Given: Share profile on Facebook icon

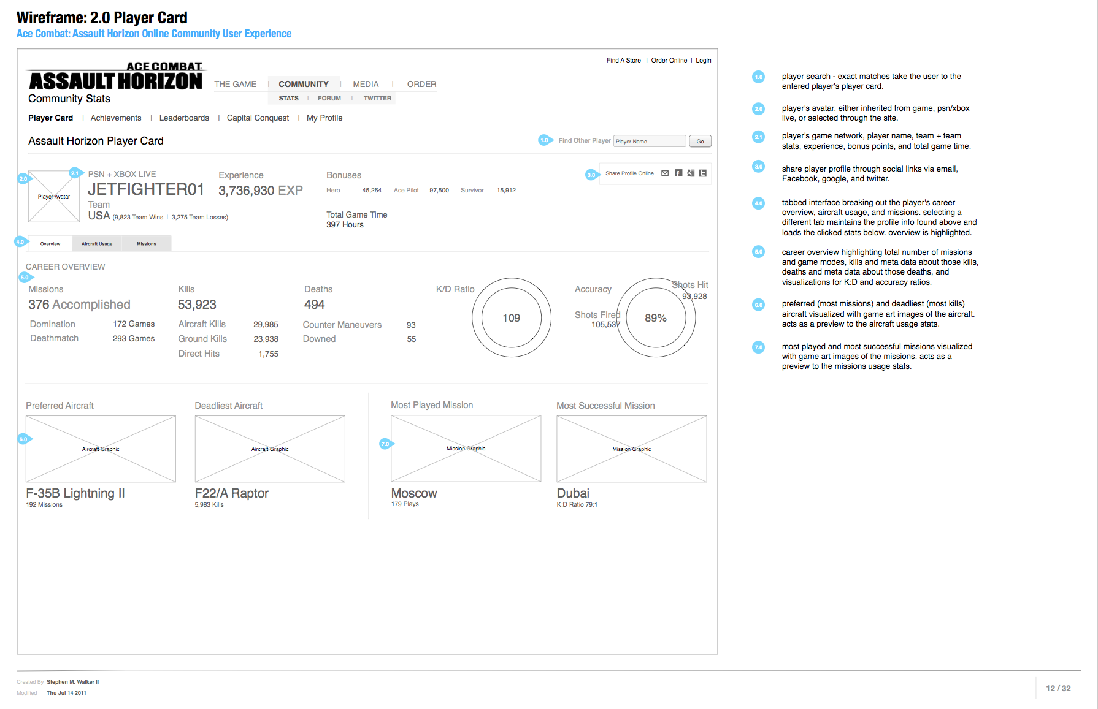Looking at the screenshot, I should [x=678, y=173].
